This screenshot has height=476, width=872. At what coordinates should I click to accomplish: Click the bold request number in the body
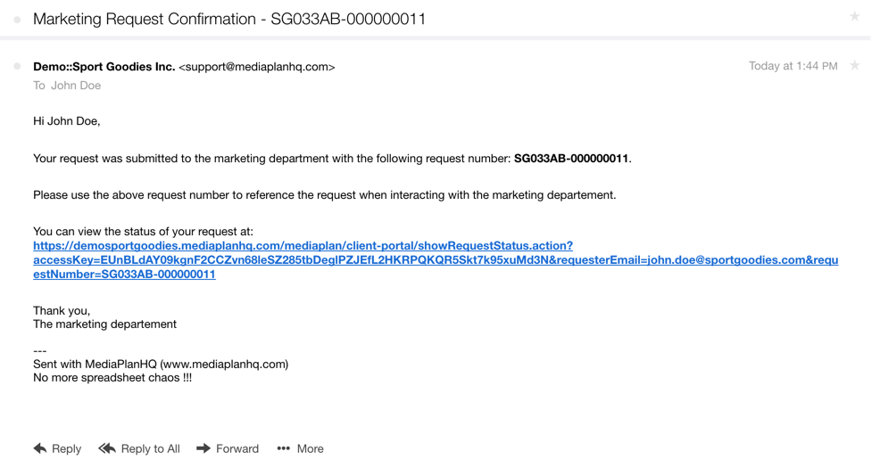[x=572, y=159]
